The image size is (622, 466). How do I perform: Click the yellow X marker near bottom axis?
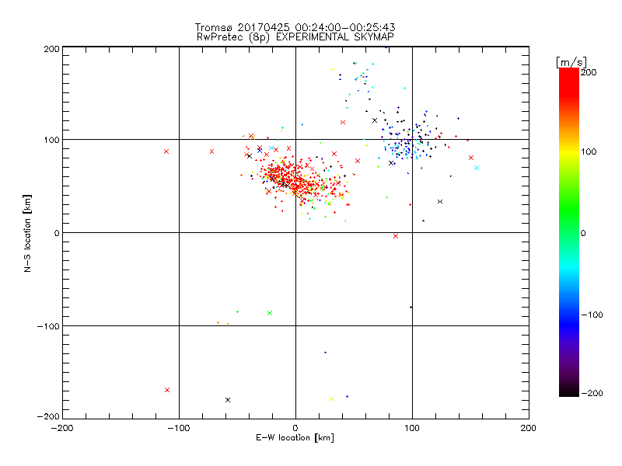[332, 399]
